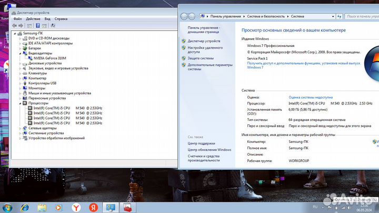This screenshot has height=213, width=379.
Task: Select the Мыши и иные указывающие устройства icon
Action: pos(25,93)
